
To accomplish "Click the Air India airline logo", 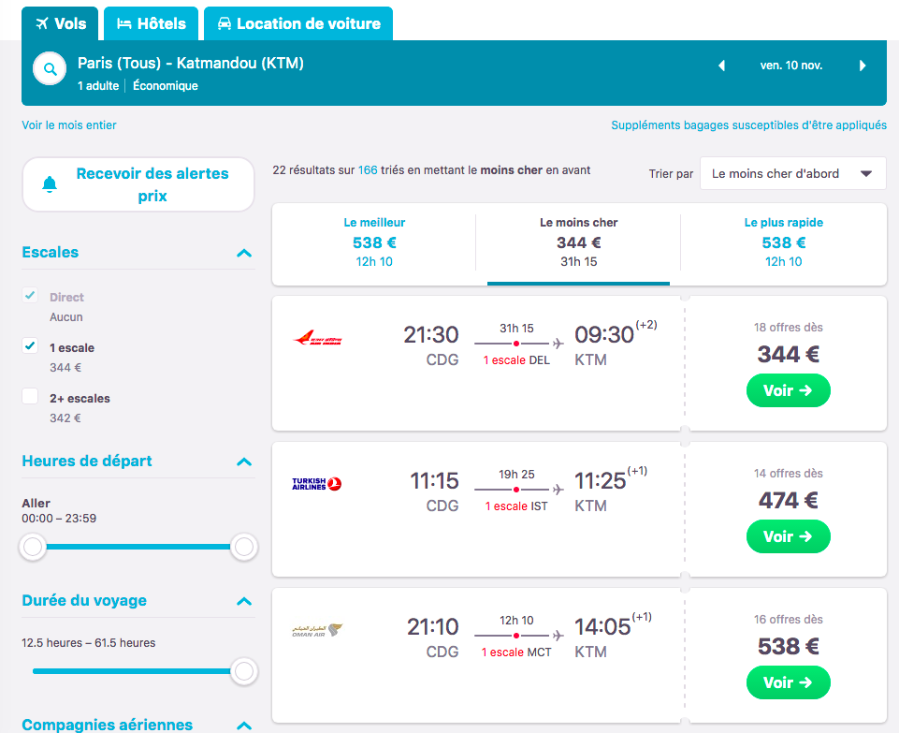I will 318,339.
